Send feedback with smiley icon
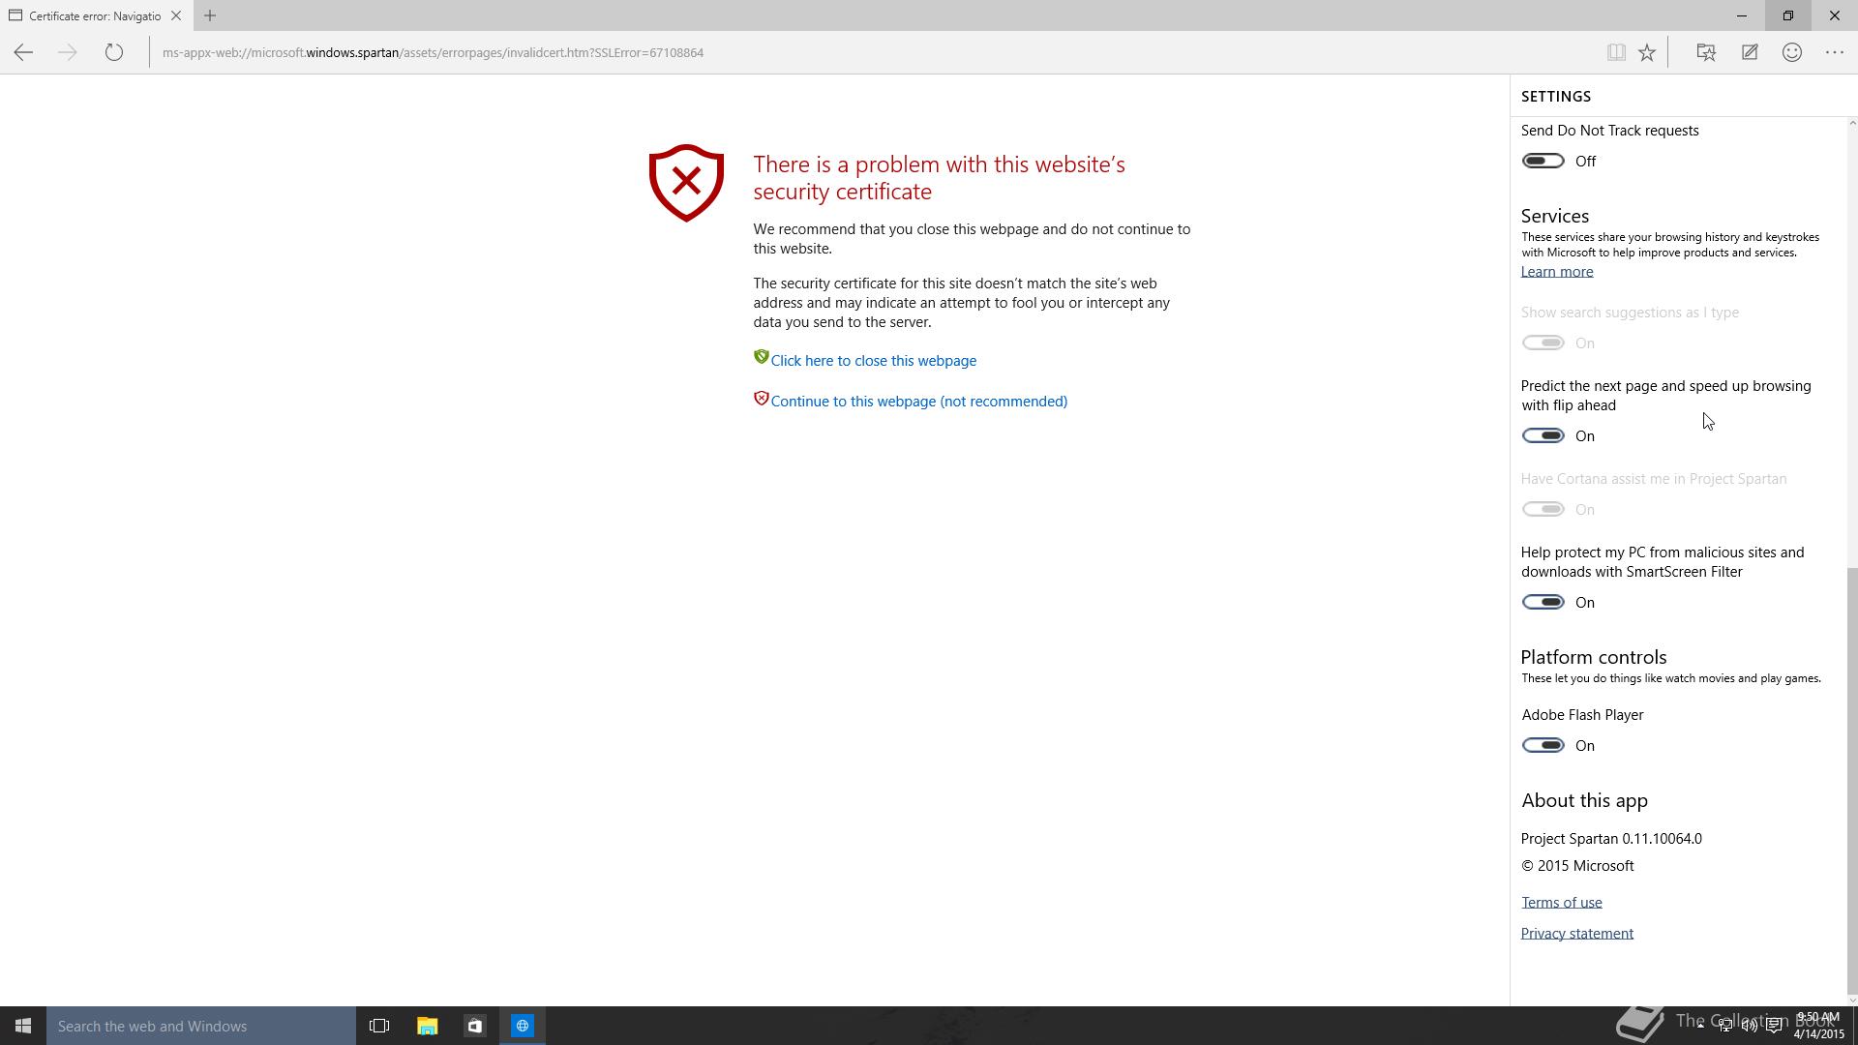This screenshot has width=1858, height=1045. coord(1792,52)
